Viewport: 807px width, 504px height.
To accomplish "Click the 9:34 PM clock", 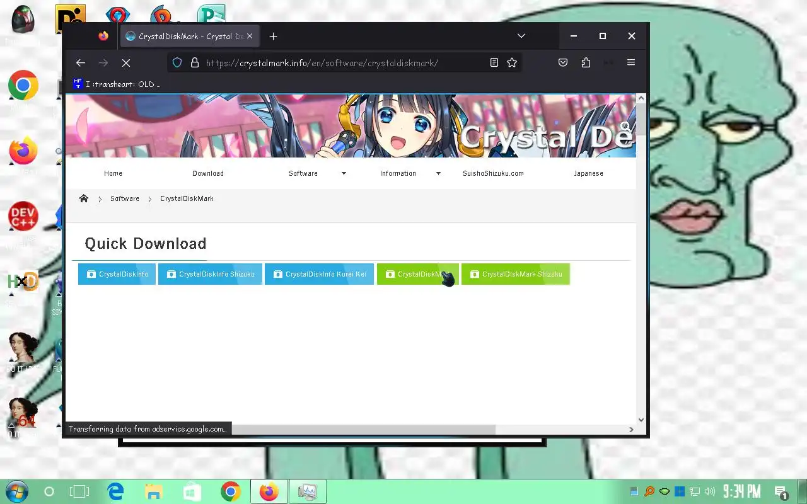I will coord(741,491).
